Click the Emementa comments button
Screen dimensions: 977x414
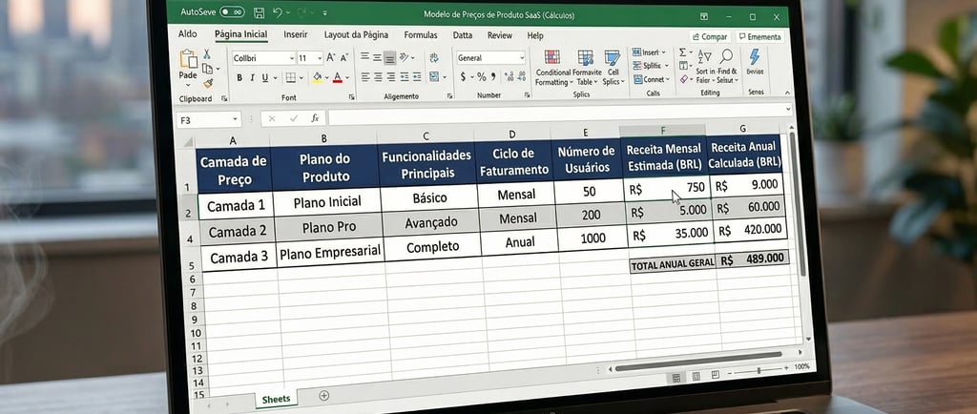point(759,37)
